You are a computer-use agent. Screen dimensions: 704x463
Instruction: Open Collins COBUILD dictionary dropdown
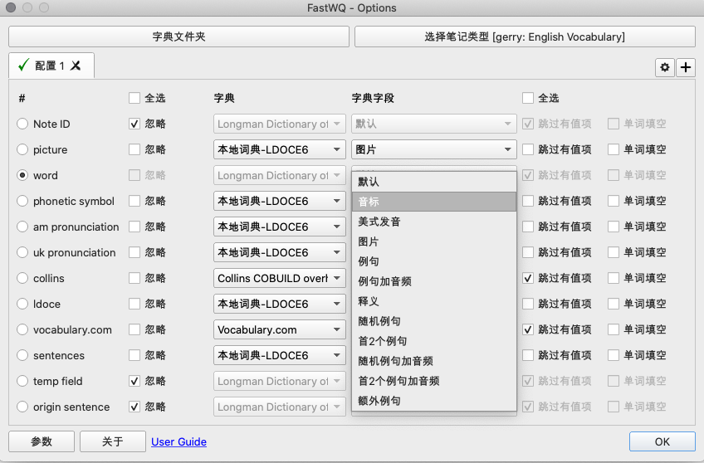click(x=279, y=278)
